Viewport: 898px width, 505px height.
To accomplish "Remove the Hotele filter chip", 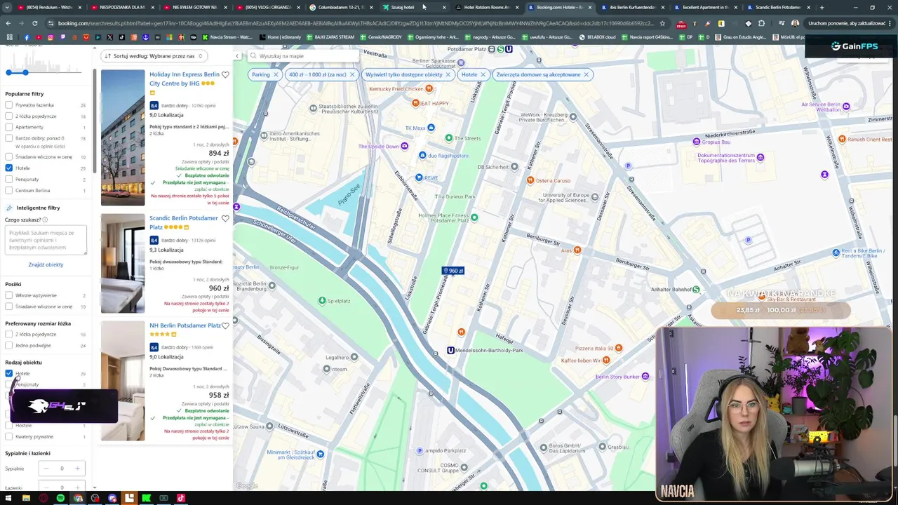I will point(483,74).
